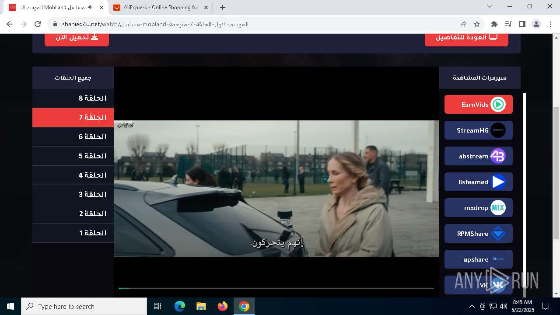Seek in the video progress bar
Screen dimensions: 560x315
(x=276, y=288)
